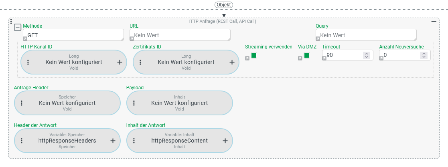Collapse block with minus box beside Methode

pyautogui.click(x=18, y=27)
